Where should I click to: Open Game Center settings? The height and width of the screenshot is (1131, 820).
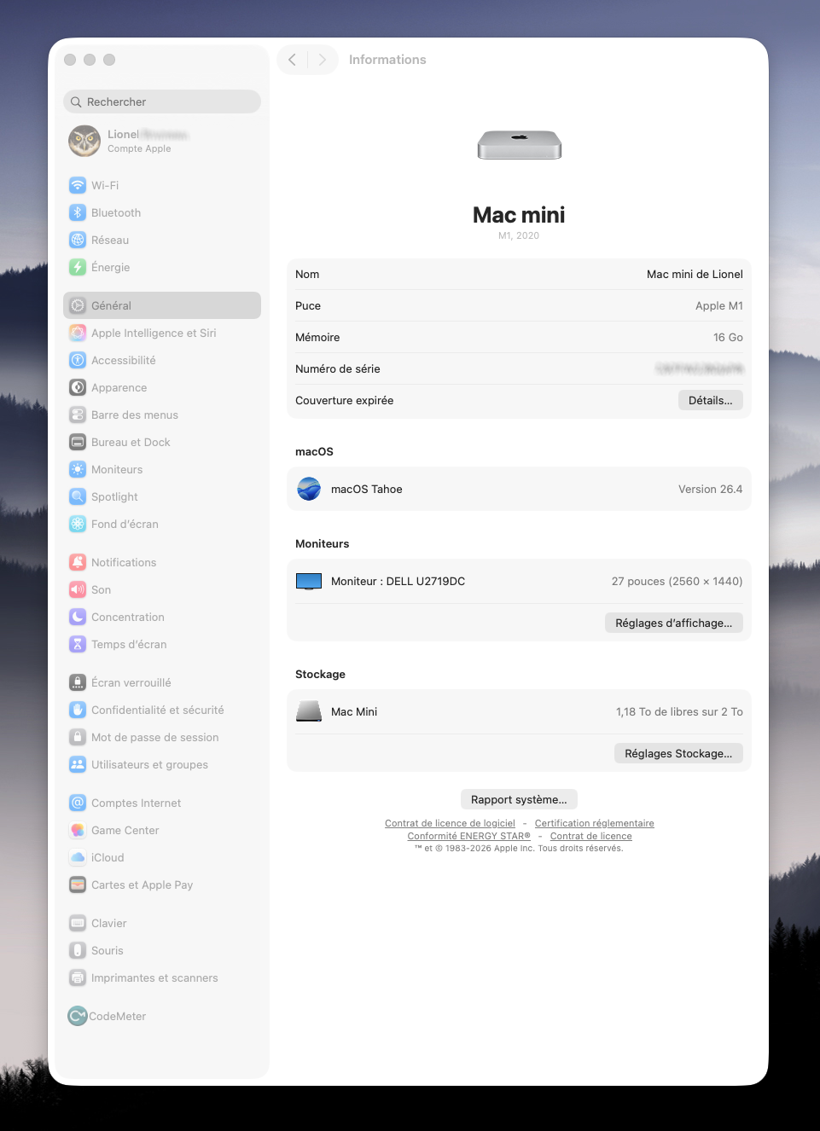pyautogui.click(x=125, y=830)
